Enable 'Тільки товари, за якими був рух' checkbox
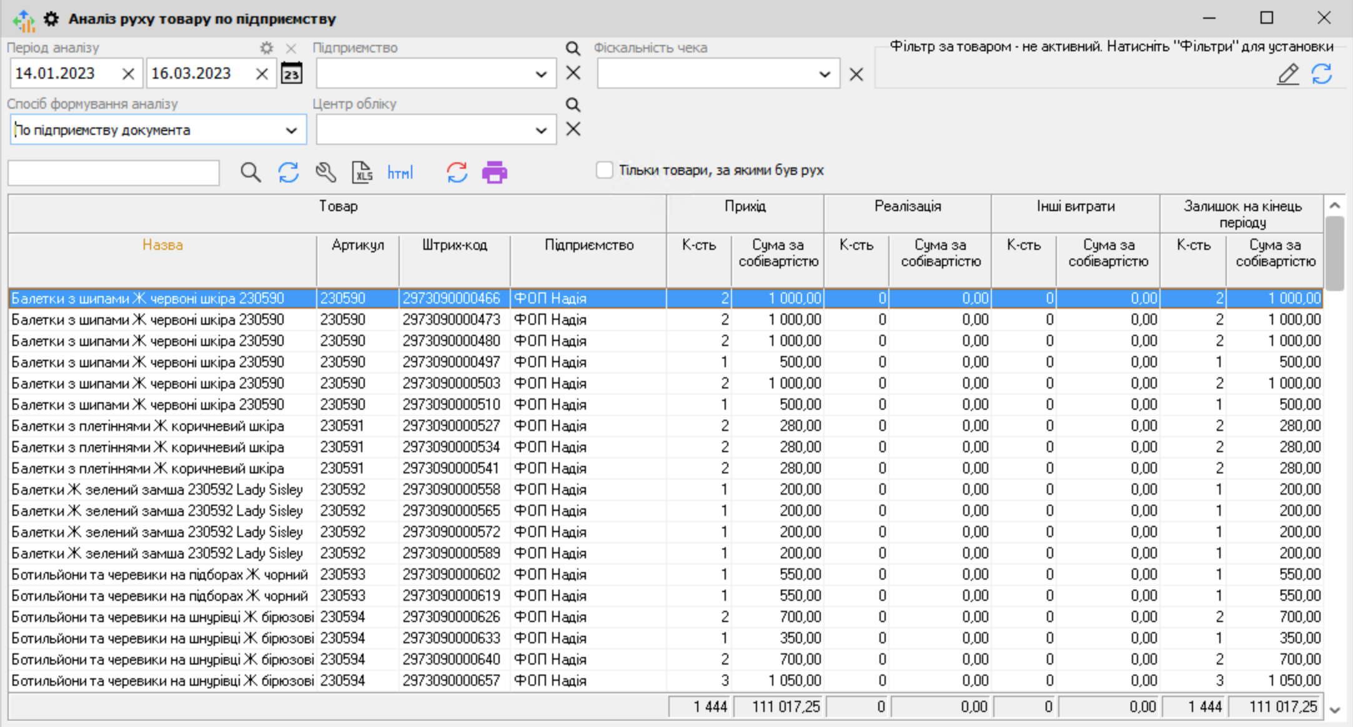1353x727 pixels. tap(604, 170)
